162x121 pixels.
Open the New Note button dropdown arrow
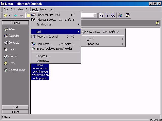pos(10,16)
